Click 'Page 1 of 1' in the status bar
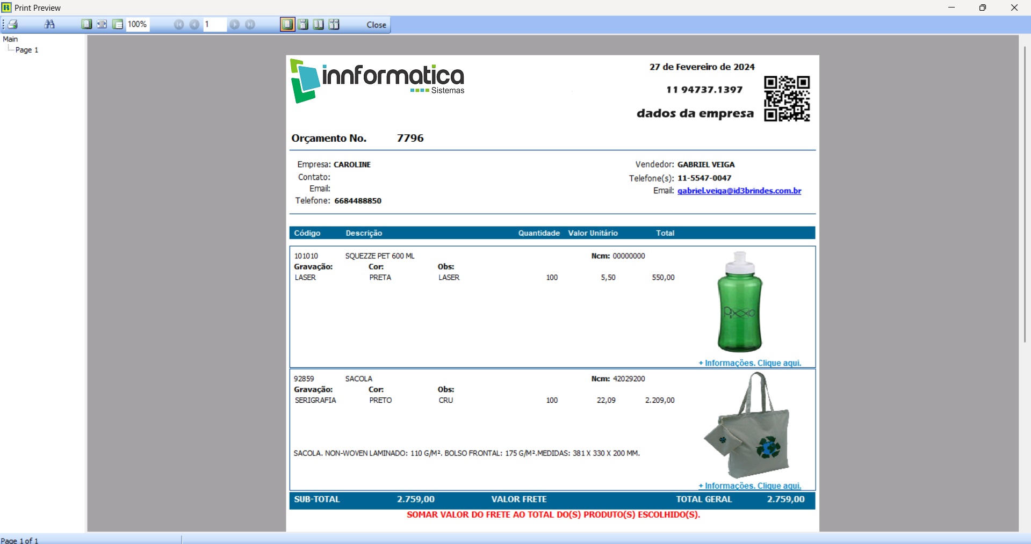The width and height of the screenshot is (1031, 544). pyautogui.click(x=20, y=540)
